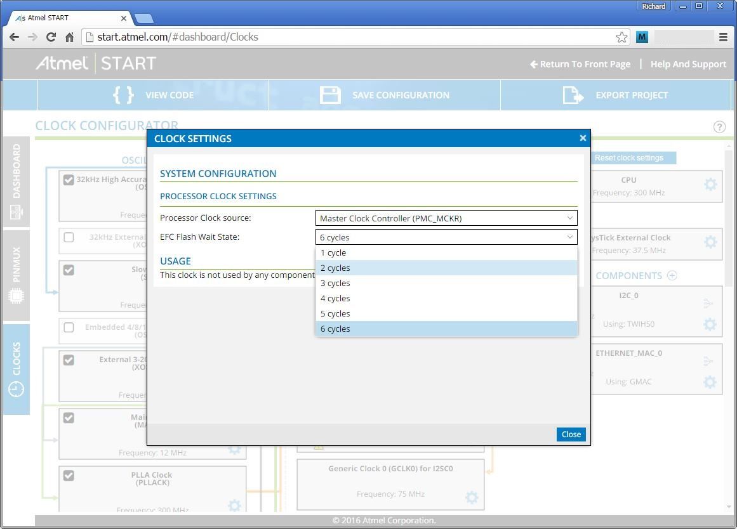Screen dimensions: 737x529
Task: Open SysTick External Clock settings gear
Action: coord(710,242)
